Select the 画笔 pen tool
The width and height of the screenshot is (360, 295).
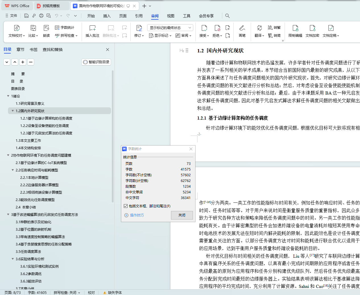tap(242, 31)
